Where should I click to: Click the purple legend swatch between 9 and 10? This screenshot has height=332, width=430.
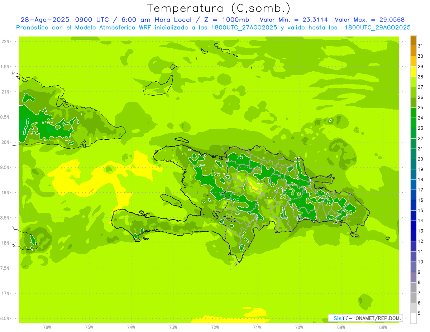point(413,267)
